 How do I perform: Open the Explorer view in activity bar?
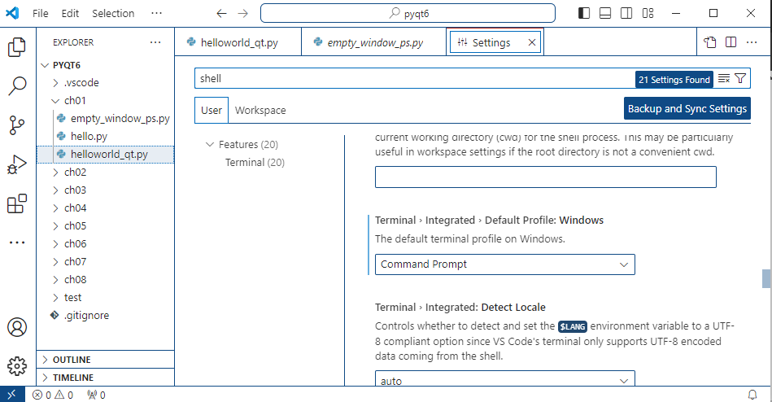coord(17,47)
